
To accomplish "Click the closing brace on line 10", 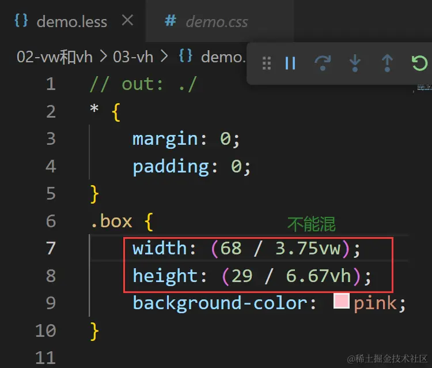I will click(94, 332).
